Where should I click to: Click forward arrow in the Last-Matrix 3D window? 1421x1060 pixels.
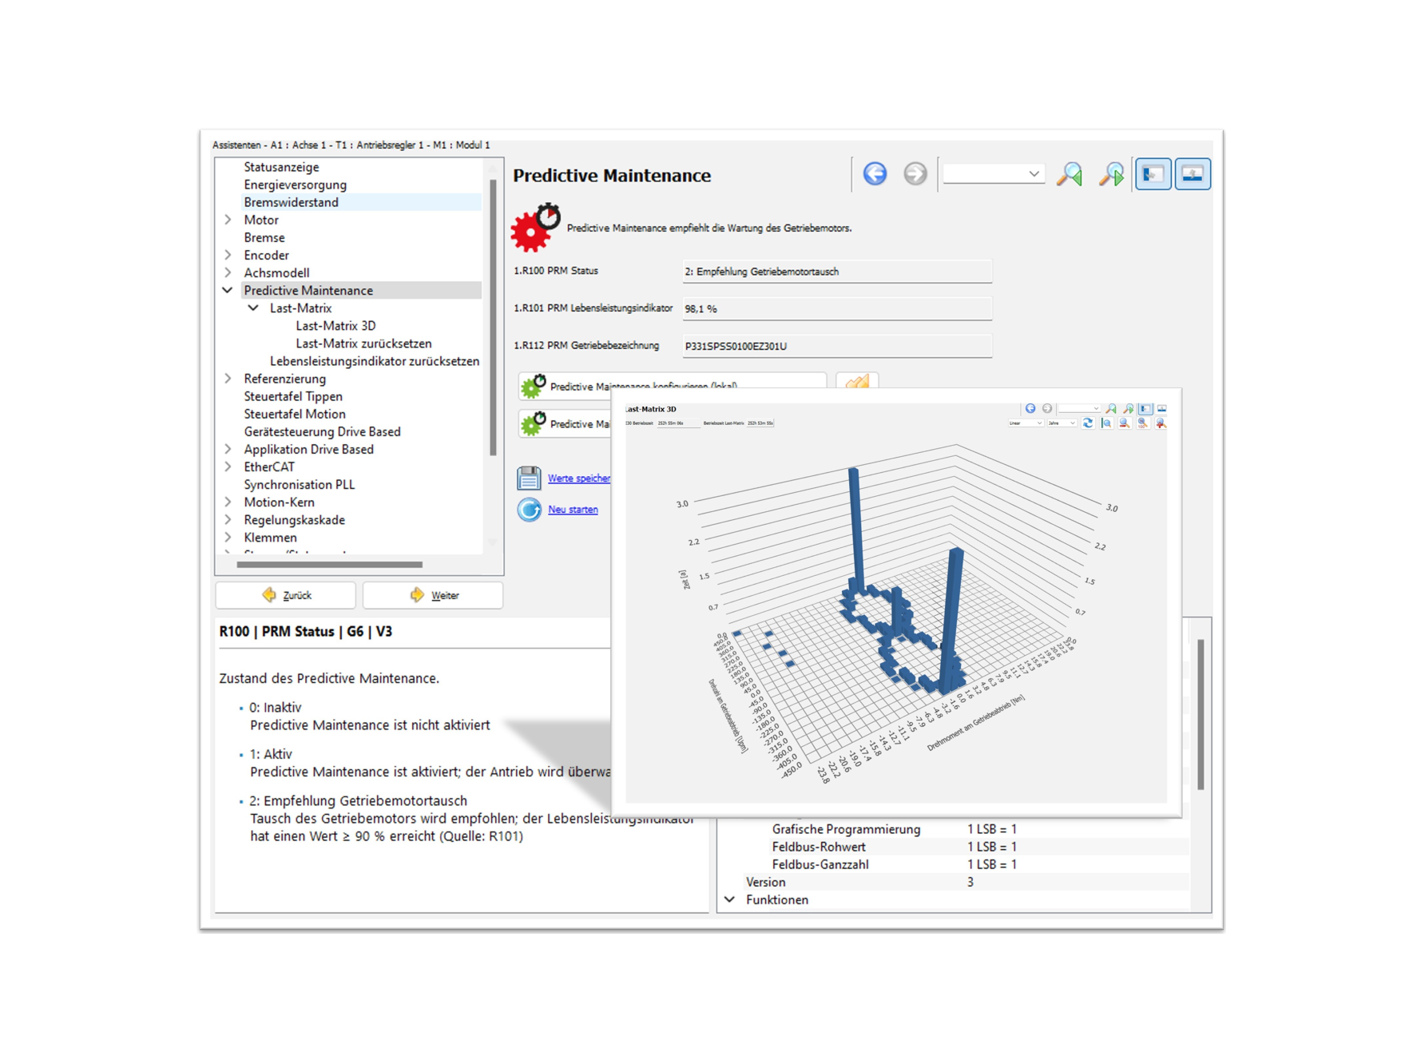click(x=1046, y=408)
